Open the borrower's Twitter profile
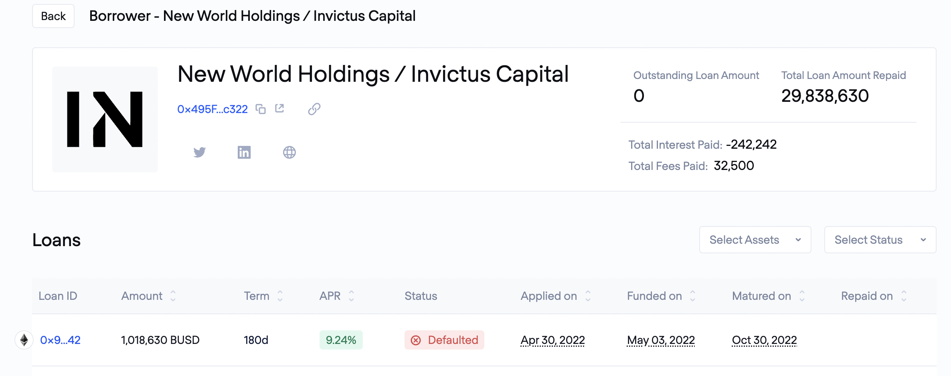 click(199, 152)
